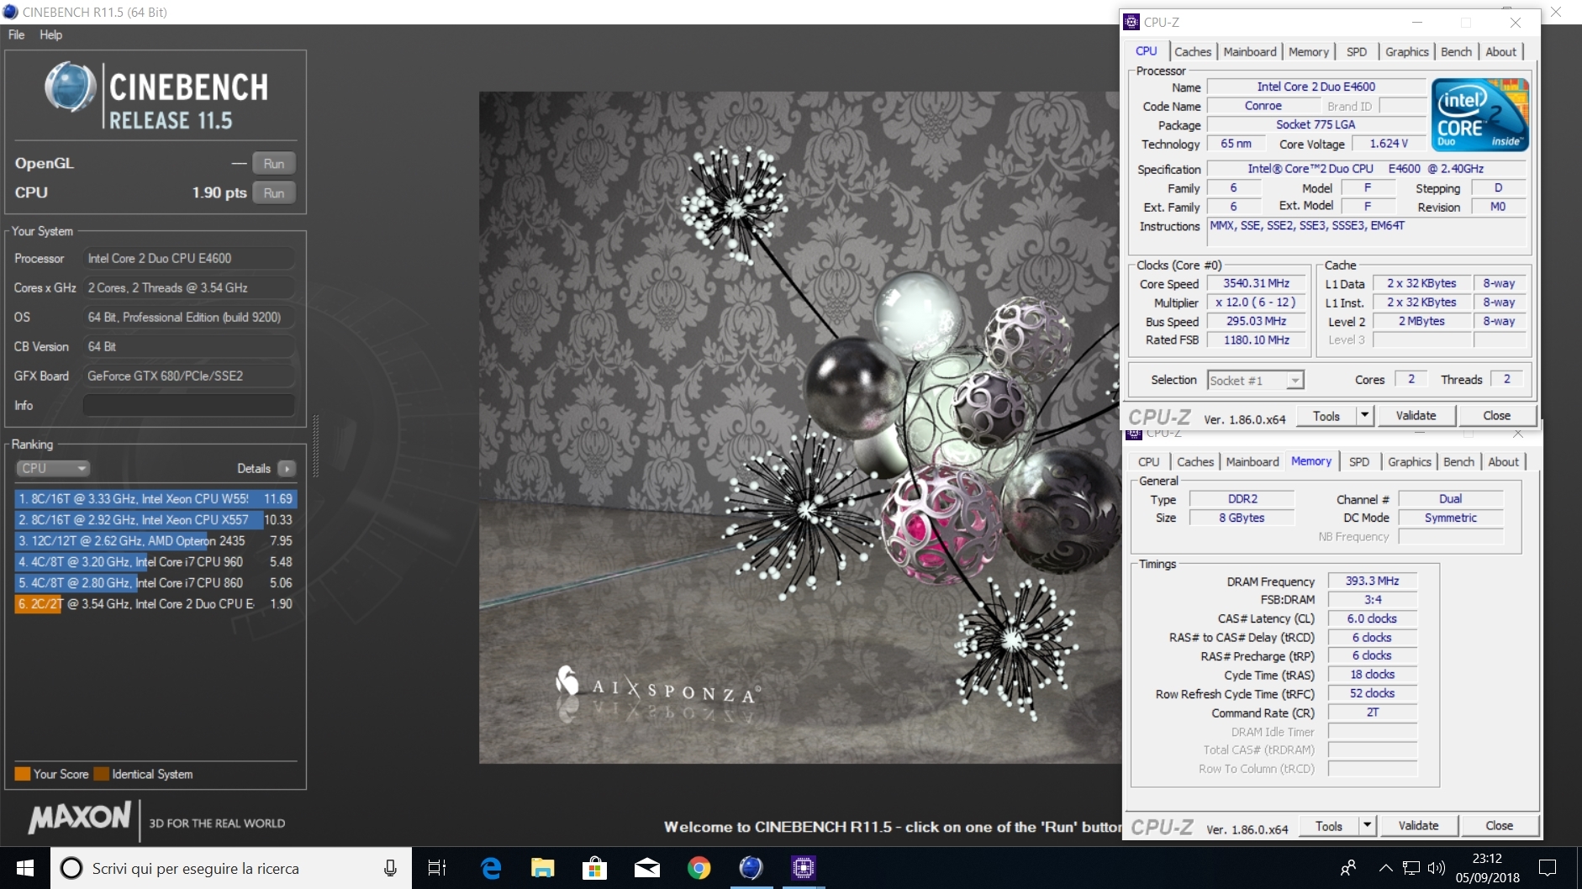Activate the microphone voice search icon
1582x889 pixels.
pyautogui.click(x=390, y=868)
